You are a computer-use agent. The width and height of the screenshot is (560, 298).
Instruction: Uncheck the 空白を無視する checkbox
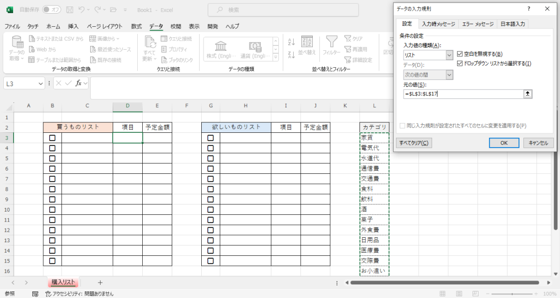(460, 54)
